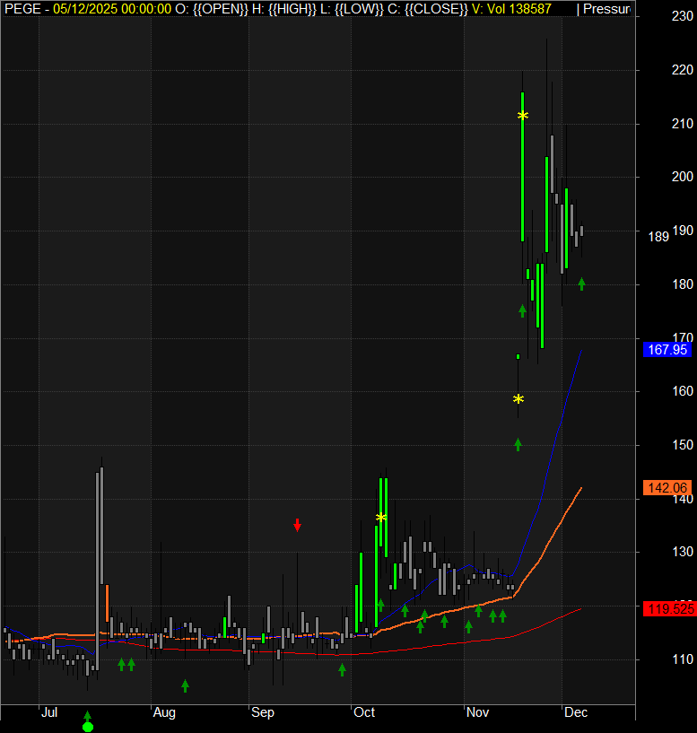Viewport: 697px width, 733px height.
Task: Click the red down arrow signal in September
Action: tap(297, 525)
